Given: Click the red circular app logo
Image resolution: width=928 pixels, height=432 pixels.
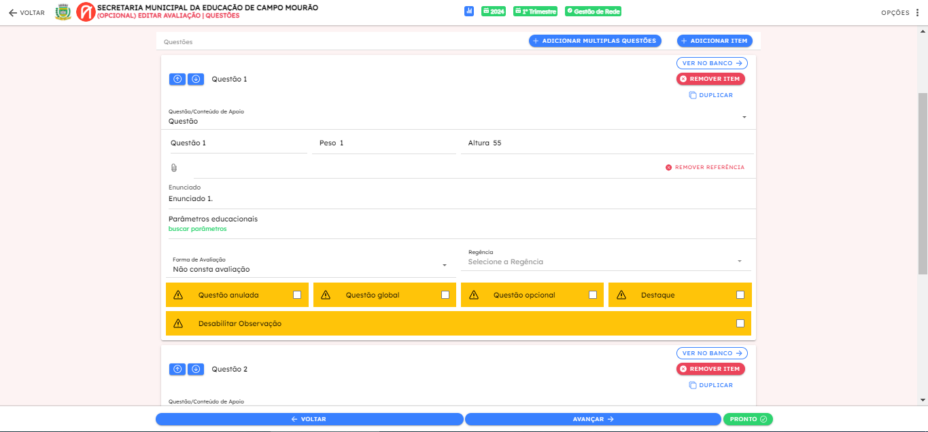Looking at the screenshot, I should [86, 12].
